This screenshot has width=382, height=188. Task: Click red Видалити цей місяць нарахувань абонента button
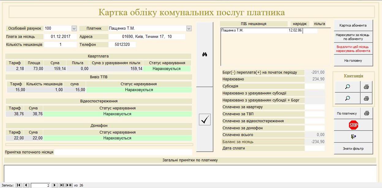pos(354,49)
